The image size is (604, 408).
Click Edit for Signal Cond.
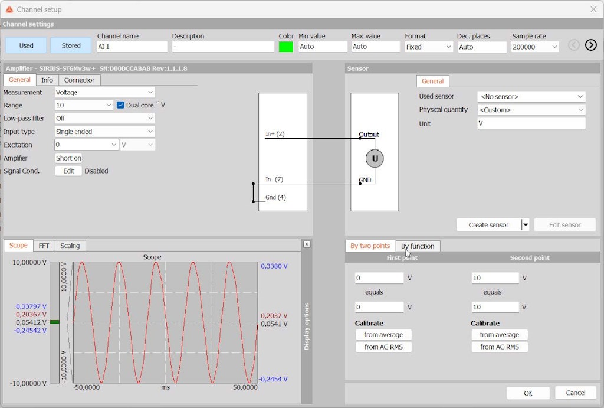tap(68, 171)
